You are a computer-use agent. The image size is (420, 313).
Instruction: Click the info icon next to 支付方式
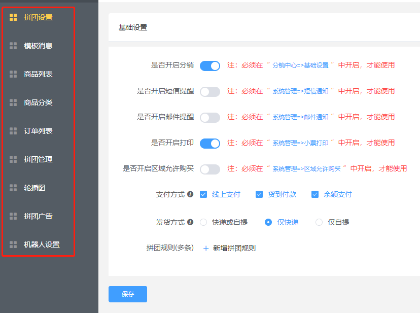pos(190,194)
